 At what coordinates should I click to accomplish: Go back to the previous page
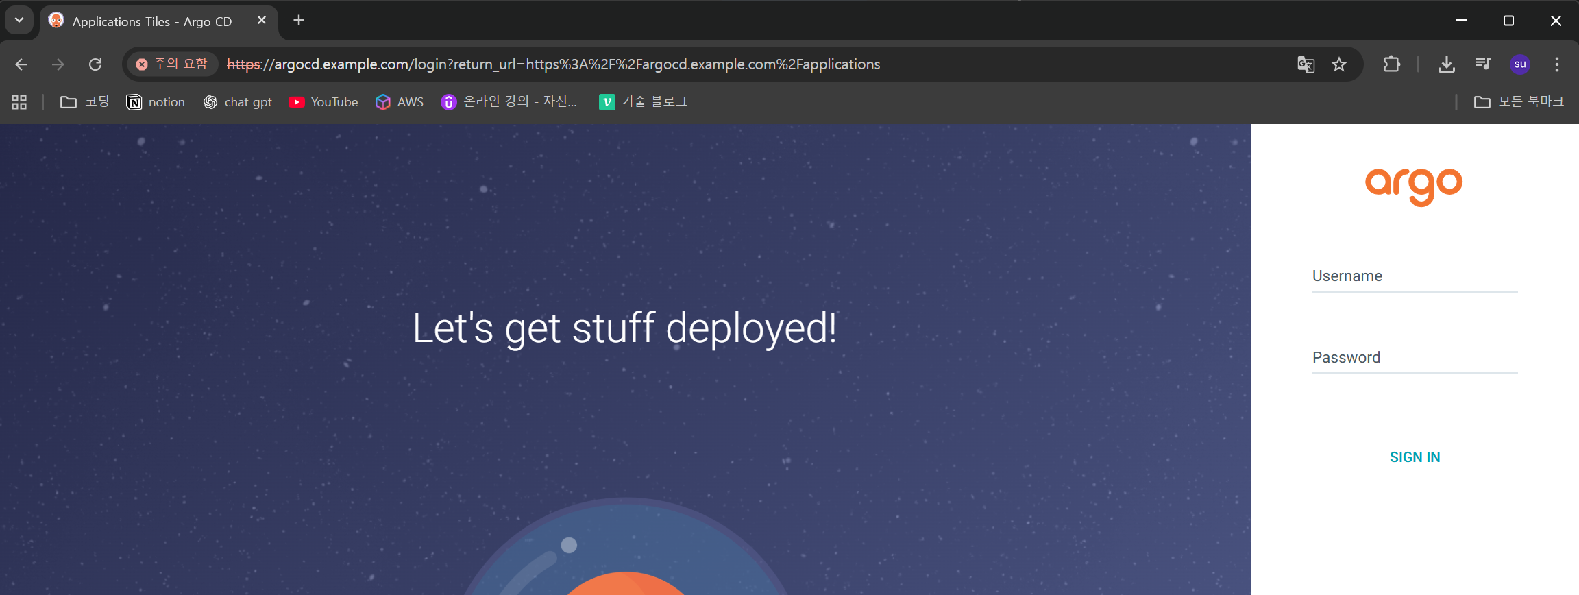(21, 64)
